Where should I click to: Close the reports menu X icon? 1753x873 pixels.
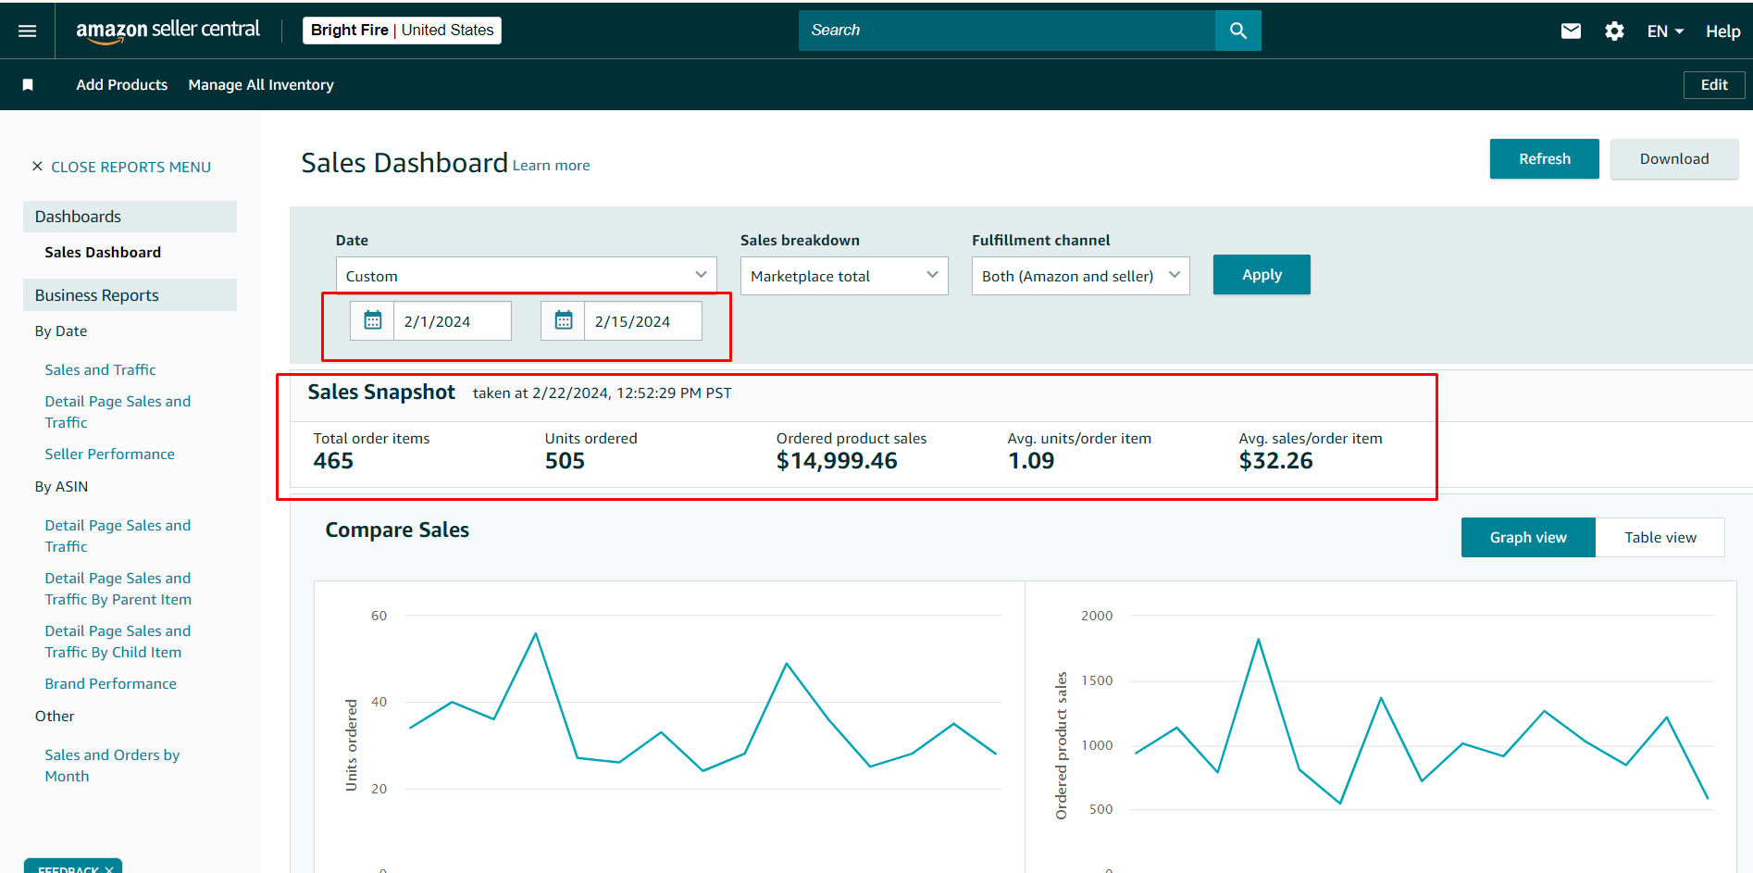pyautogui.click(x=37, y=167)
